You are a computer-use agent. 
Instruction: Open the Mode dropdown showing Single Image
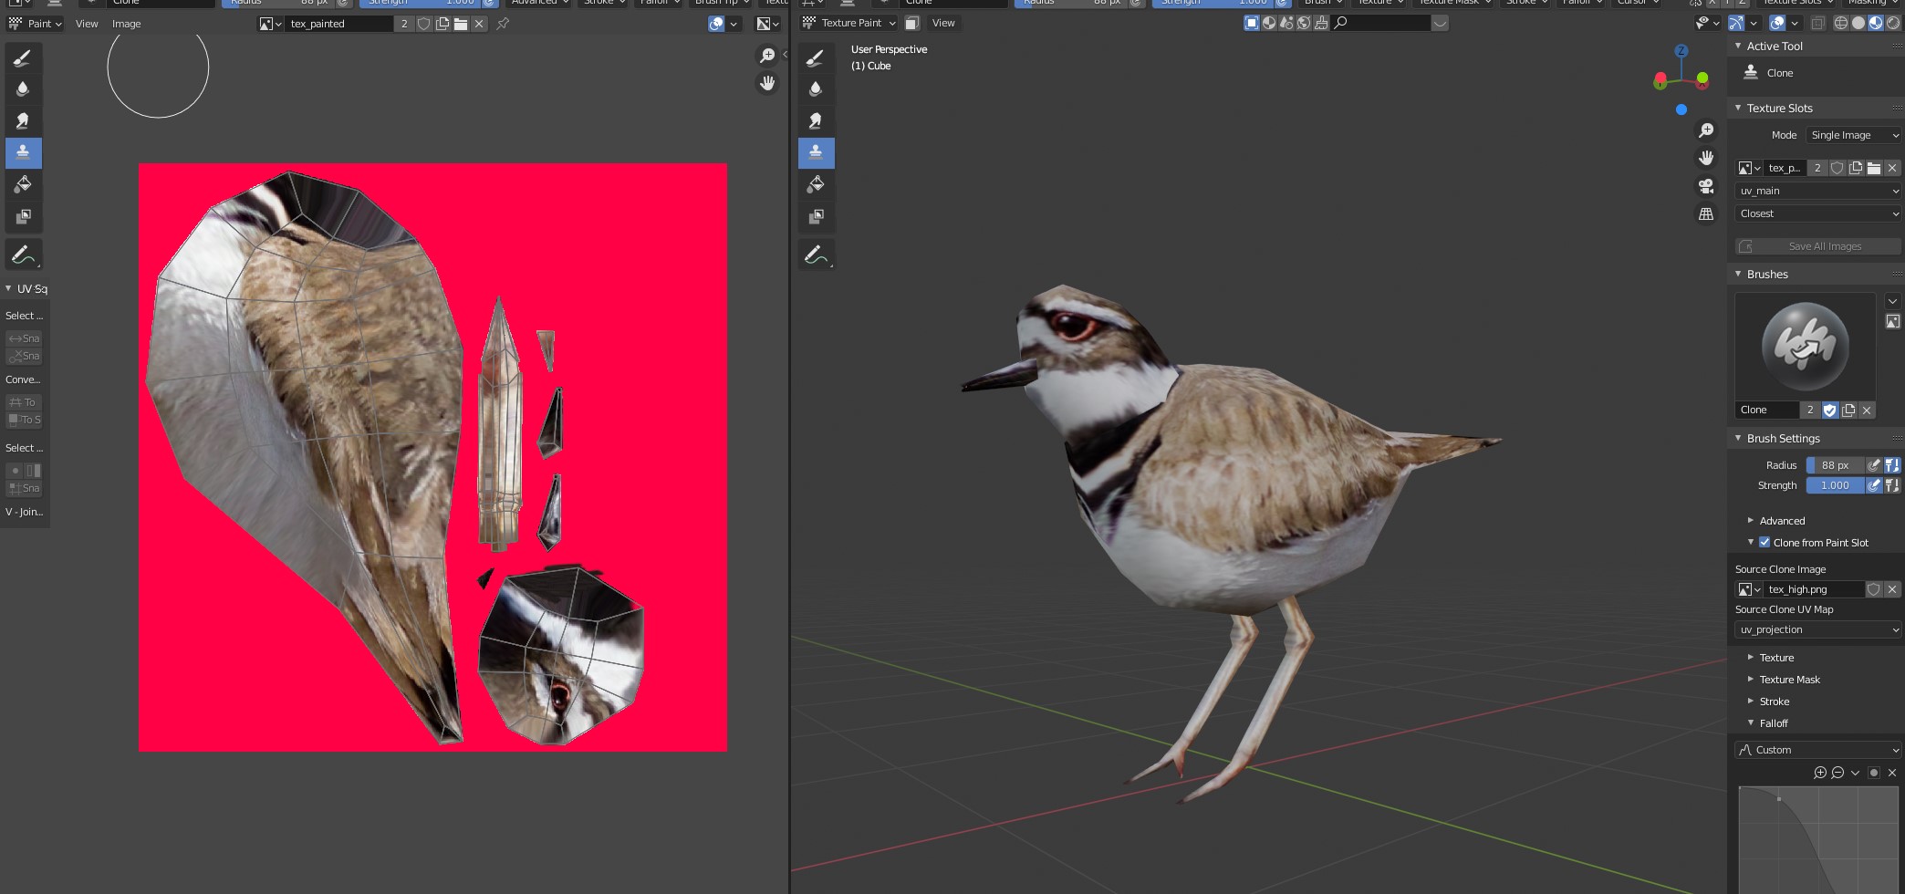pyautogui.click(x=1854, y=135)
